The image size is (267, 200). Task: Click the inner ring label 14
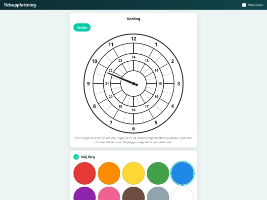(x=156, y=71)
